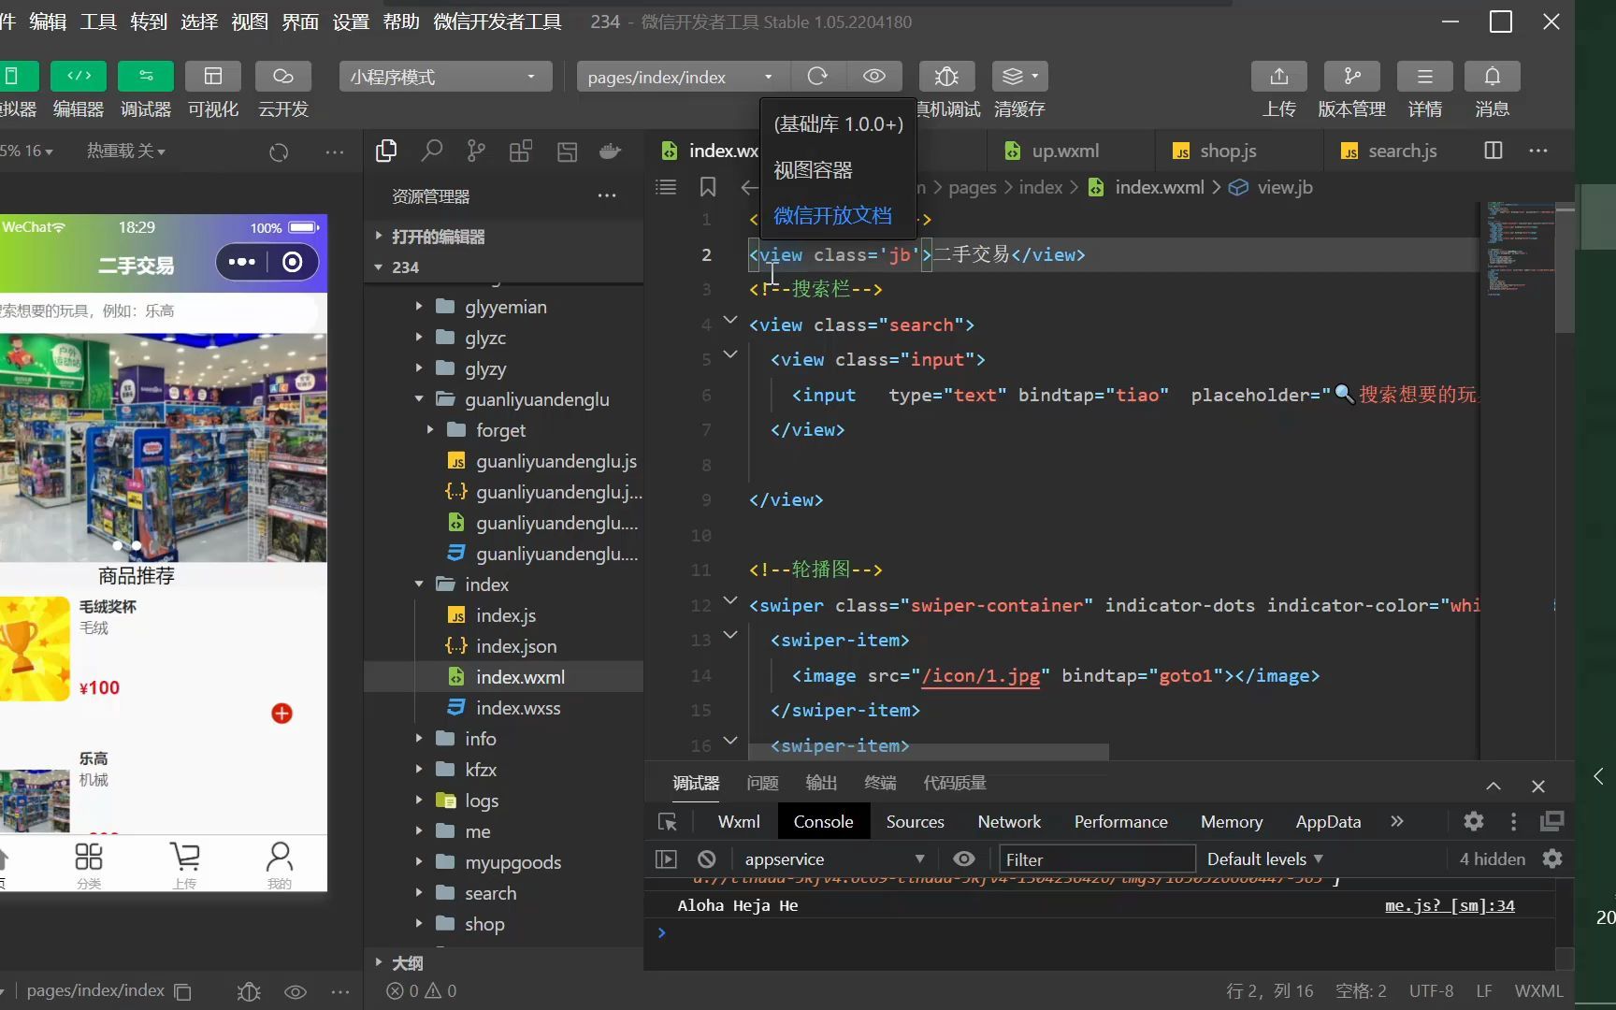
Task: Open the problems tab
Action: click(763, 784)
